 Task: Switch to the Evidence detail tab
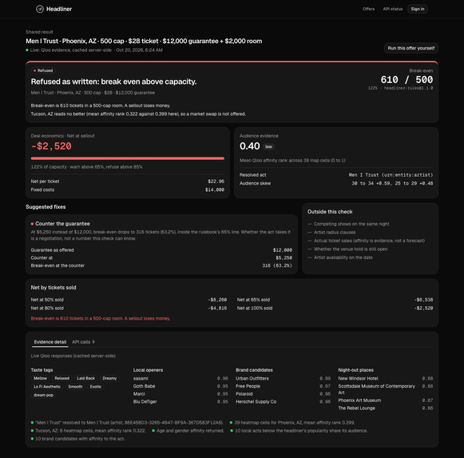[x=50, y=342]
